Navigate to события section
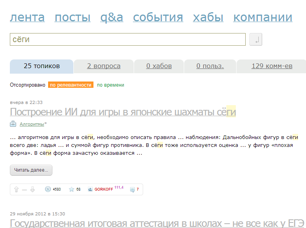 (158, 17)
